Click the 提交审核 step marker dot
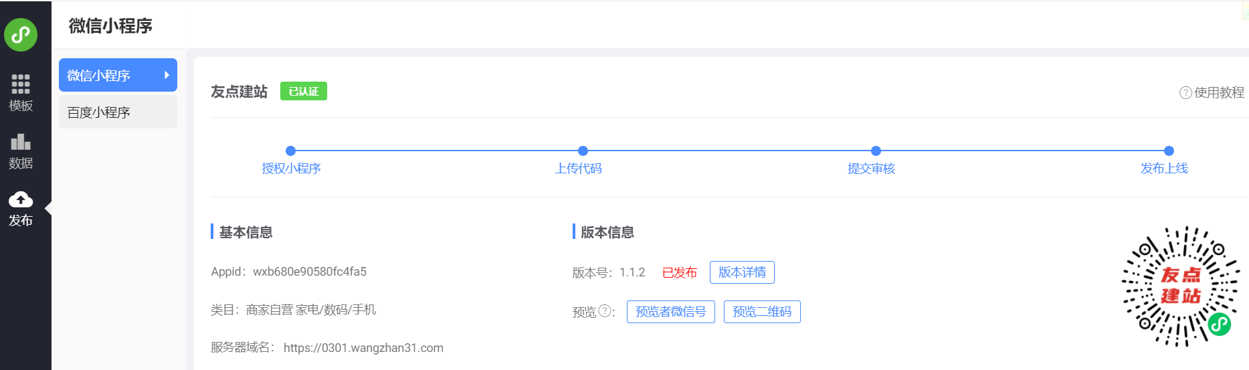The height and width of the screenshot is (370, 1249). coord(876,151)
